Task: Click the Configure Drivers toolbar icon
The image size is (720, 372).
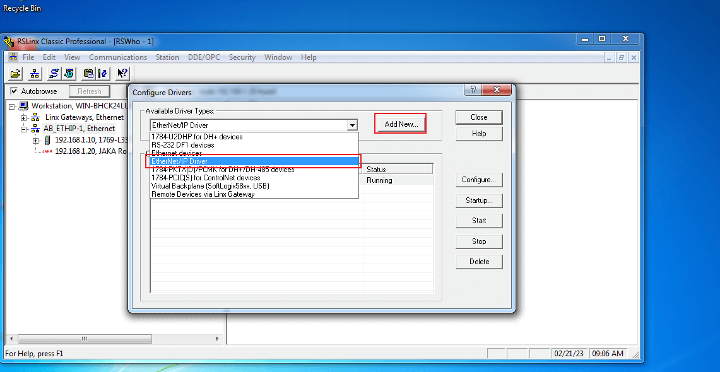Action: [54, 73]
